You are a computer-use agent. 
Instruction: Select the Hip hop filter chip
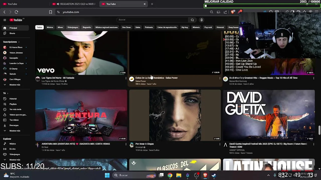[x=185, y=27]
